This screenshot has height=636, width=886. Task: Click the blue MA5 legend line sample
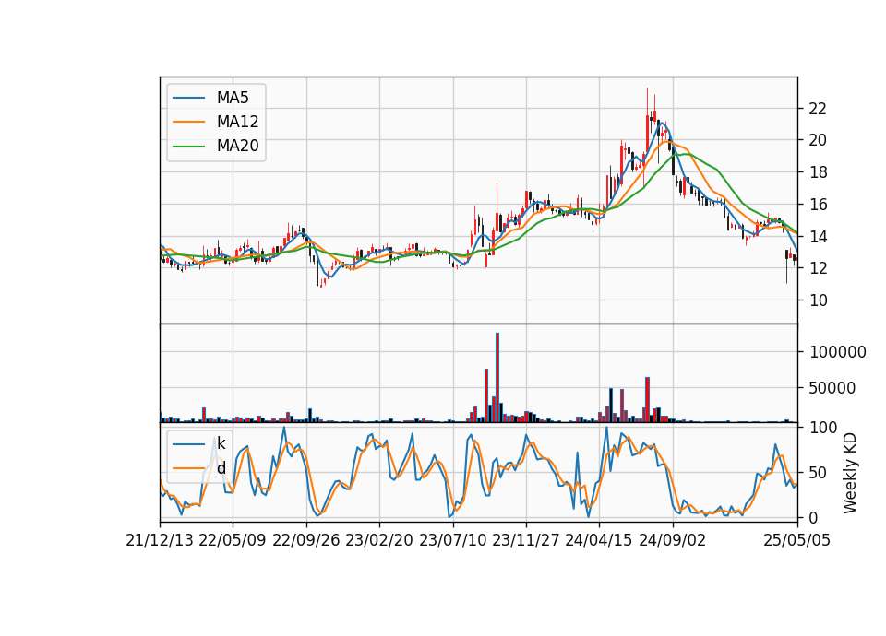188,98
